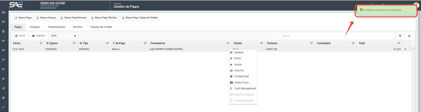Switch to the Cheques tab
421x112 pixels.
[x=35, y=27]
